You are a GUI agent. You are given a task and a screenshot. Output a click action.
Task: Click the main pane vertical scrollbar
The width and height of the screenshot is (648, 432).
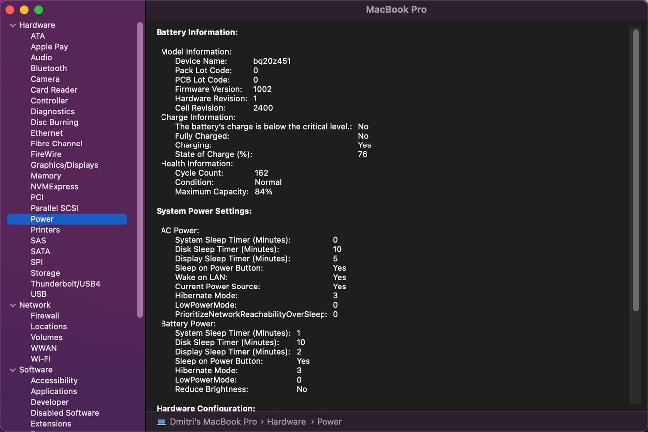636,170
